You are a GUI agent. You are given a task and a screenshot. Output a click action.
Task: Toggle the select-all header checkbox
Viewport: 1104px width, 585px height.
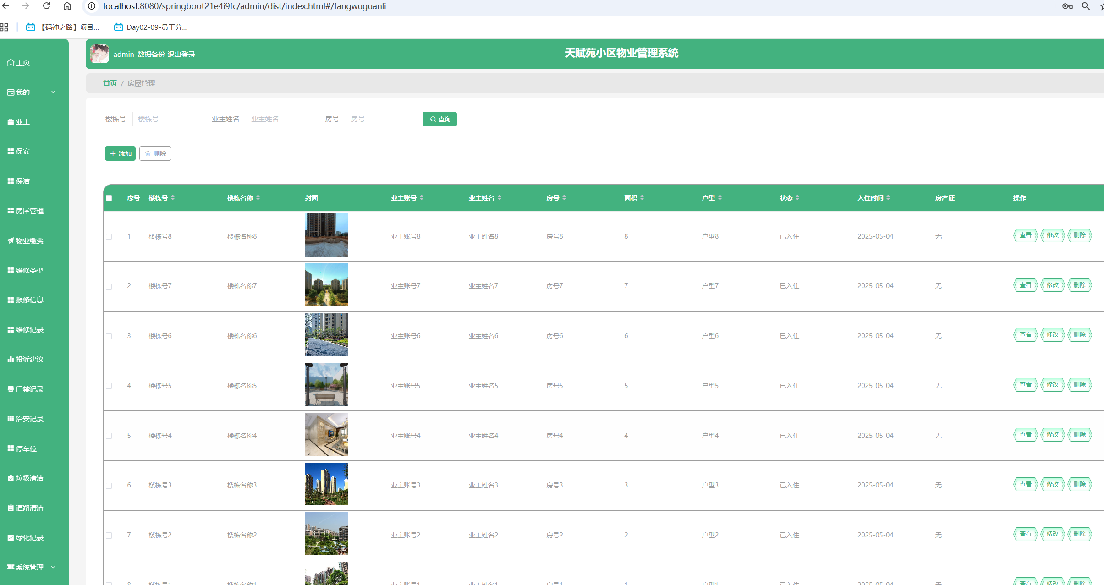tap(109, 198)
